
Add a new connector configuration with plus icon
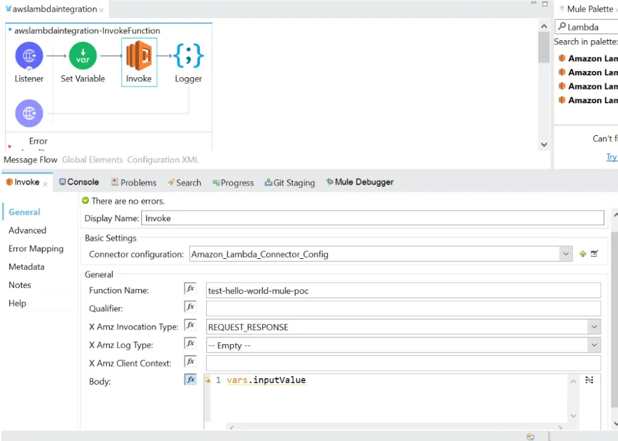pos(583,254)
